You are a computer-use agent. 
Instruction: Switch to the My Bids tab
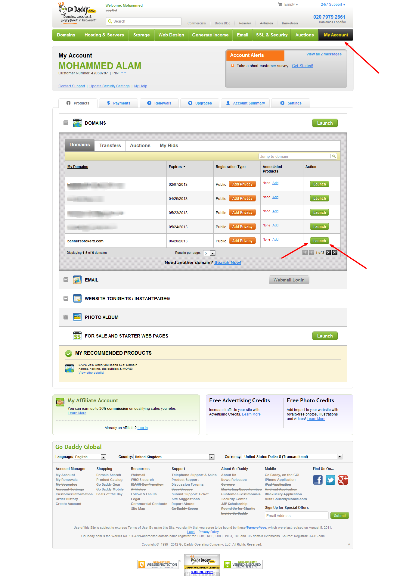[169, 145]
